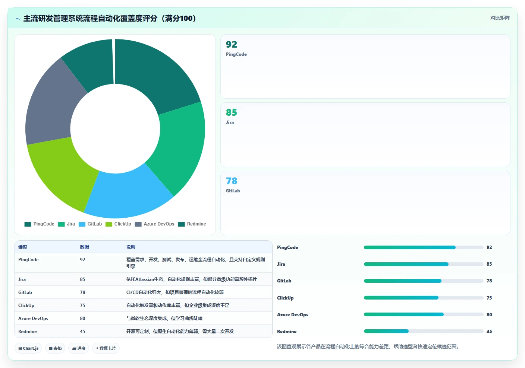Click the 表格 tag chip
Image resolution: width=525 pixels, height=368 pixels.
(55, 348)
